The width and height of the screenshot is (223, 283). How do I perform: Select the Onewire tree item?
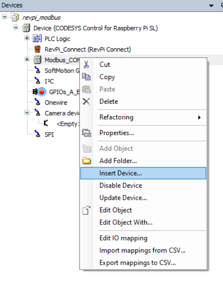(x=56, y=103)
